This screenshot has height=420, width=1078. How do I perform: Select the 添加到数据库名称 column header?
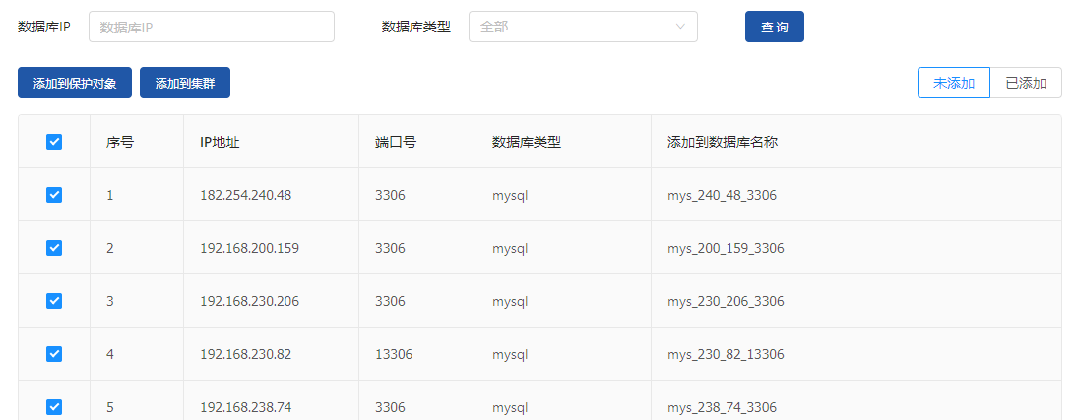723,142
